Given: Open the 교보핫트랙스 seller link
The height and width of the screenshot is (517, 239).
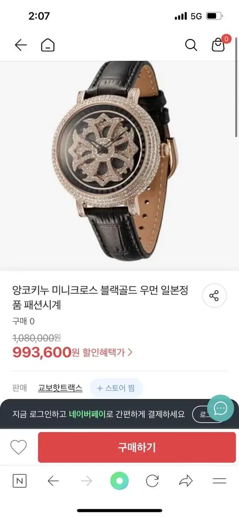Looking at the screenshot, I should pyautogui.click(x=60, y=388).
